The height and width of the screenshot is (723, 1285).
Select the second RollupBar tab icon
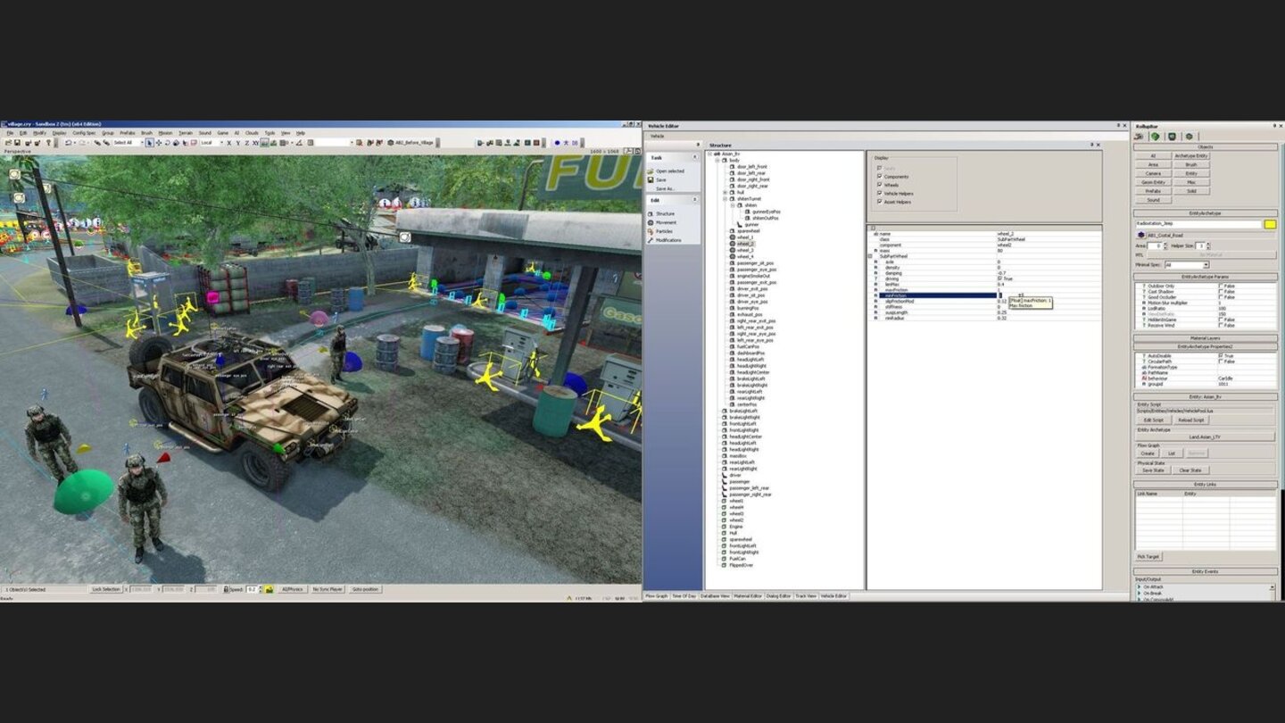click(x=1155, y=137)
